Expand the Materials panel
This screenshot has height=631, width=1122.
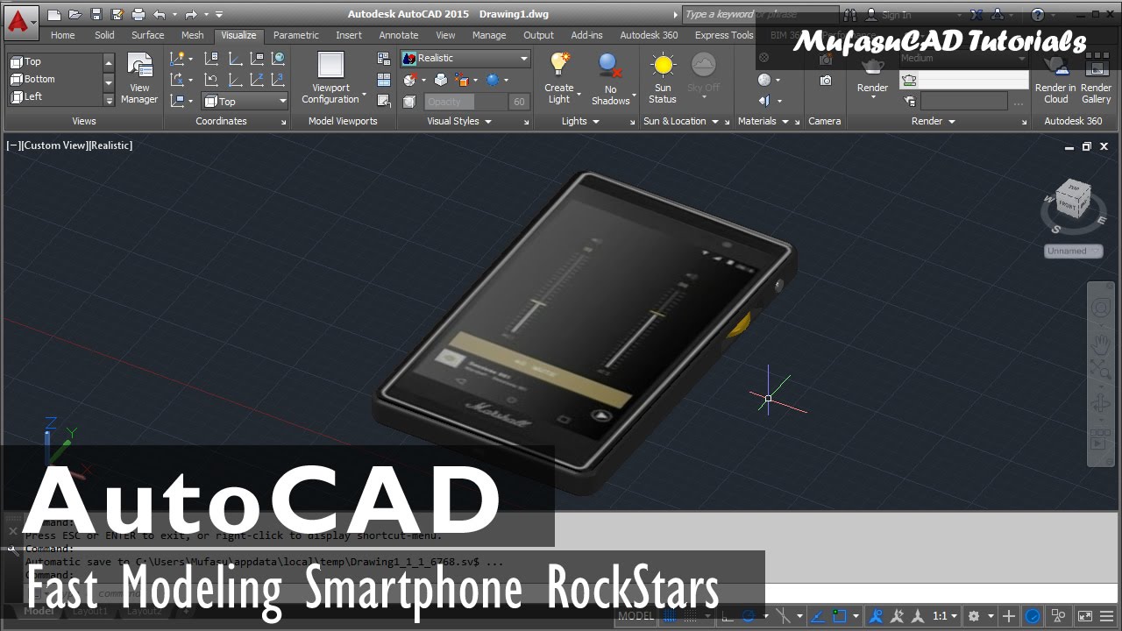pyautogui.click(x=763, y=121)
